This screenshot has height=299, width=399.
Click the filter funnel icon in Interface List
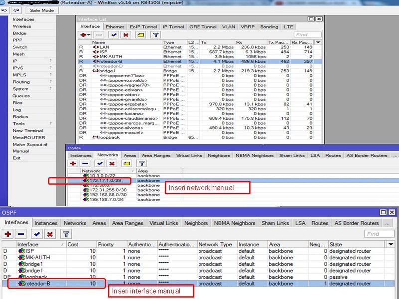coord(156,35)
